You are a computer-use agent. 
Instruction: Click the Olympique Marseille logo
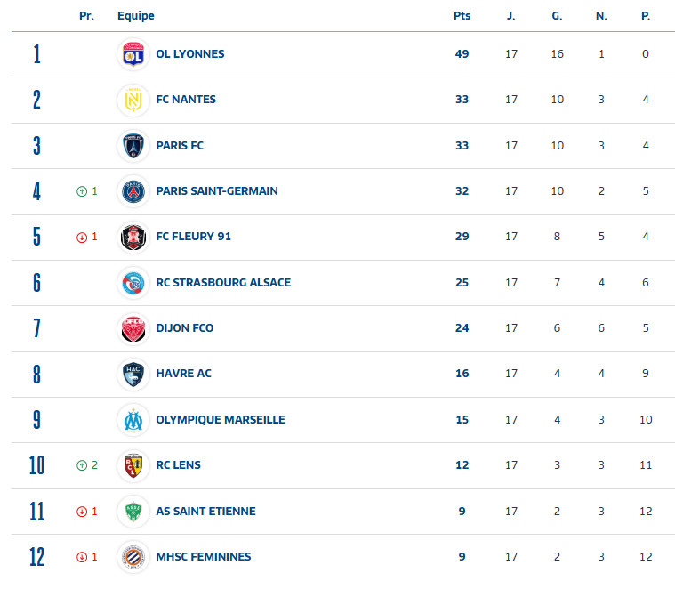pyautogui.click(x=133, y=420)
